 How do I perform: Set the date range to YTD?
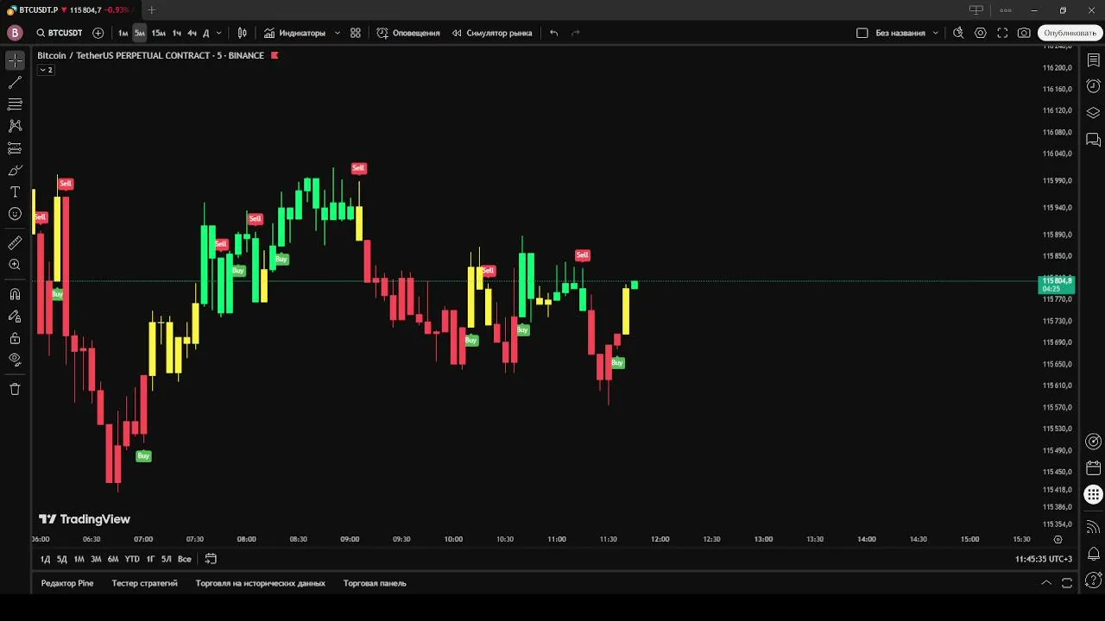[x=132, y=559]
